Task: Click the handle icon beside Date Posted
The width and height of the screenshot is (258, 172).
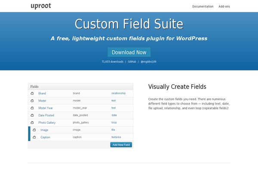Action: tap(32, 115)
